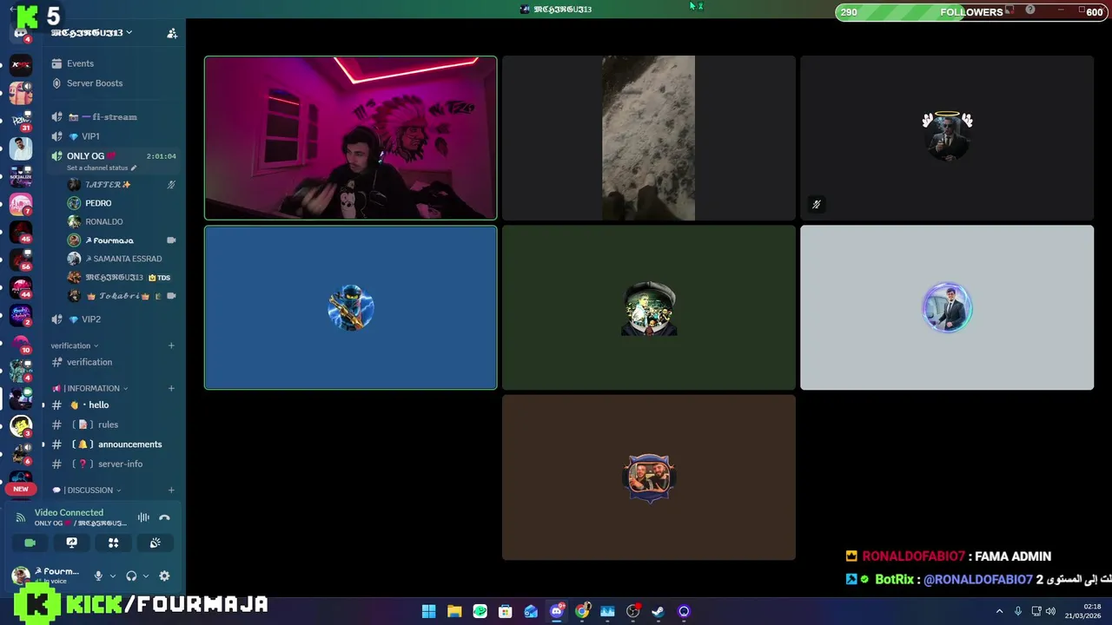Disconnect from voice with hang-up icon

164,517
